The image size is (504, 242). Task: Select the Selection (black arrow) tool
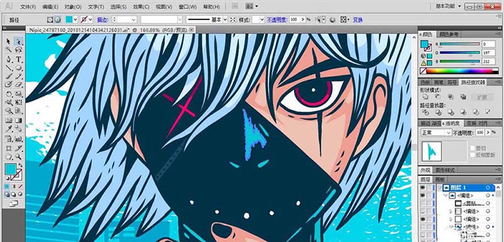9,41
